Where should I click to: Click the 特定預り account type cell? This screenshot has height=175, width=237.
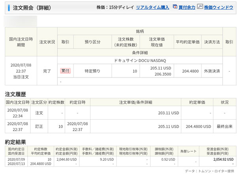click(x=92, y=71)
